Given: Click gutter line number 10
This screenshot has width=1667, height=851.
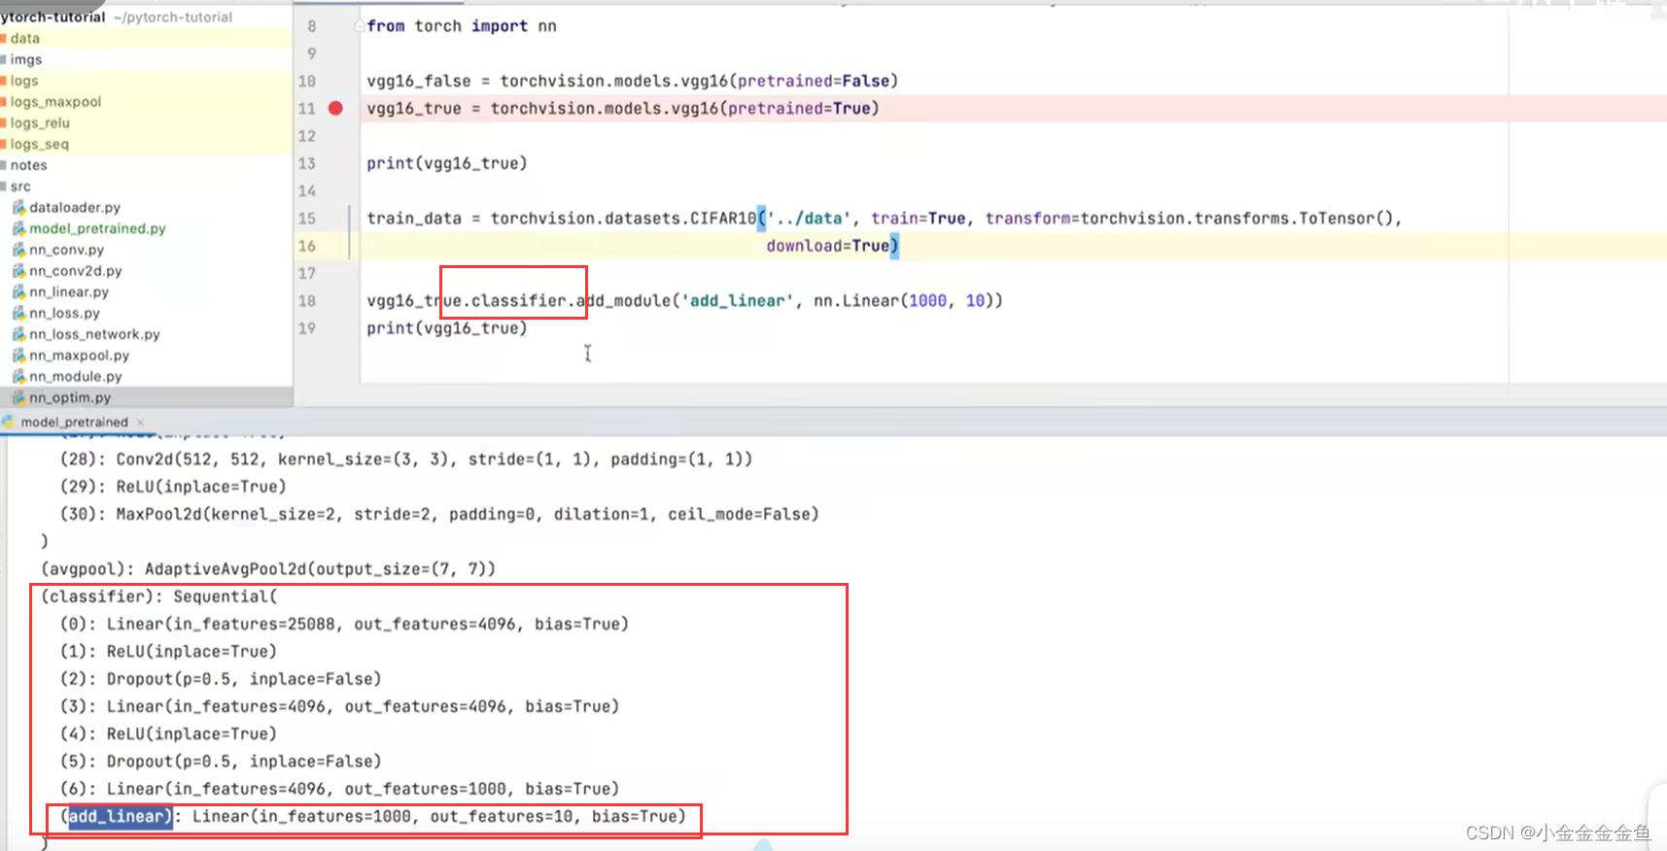Looking at the screenshot, I should (x=307, y=81).
